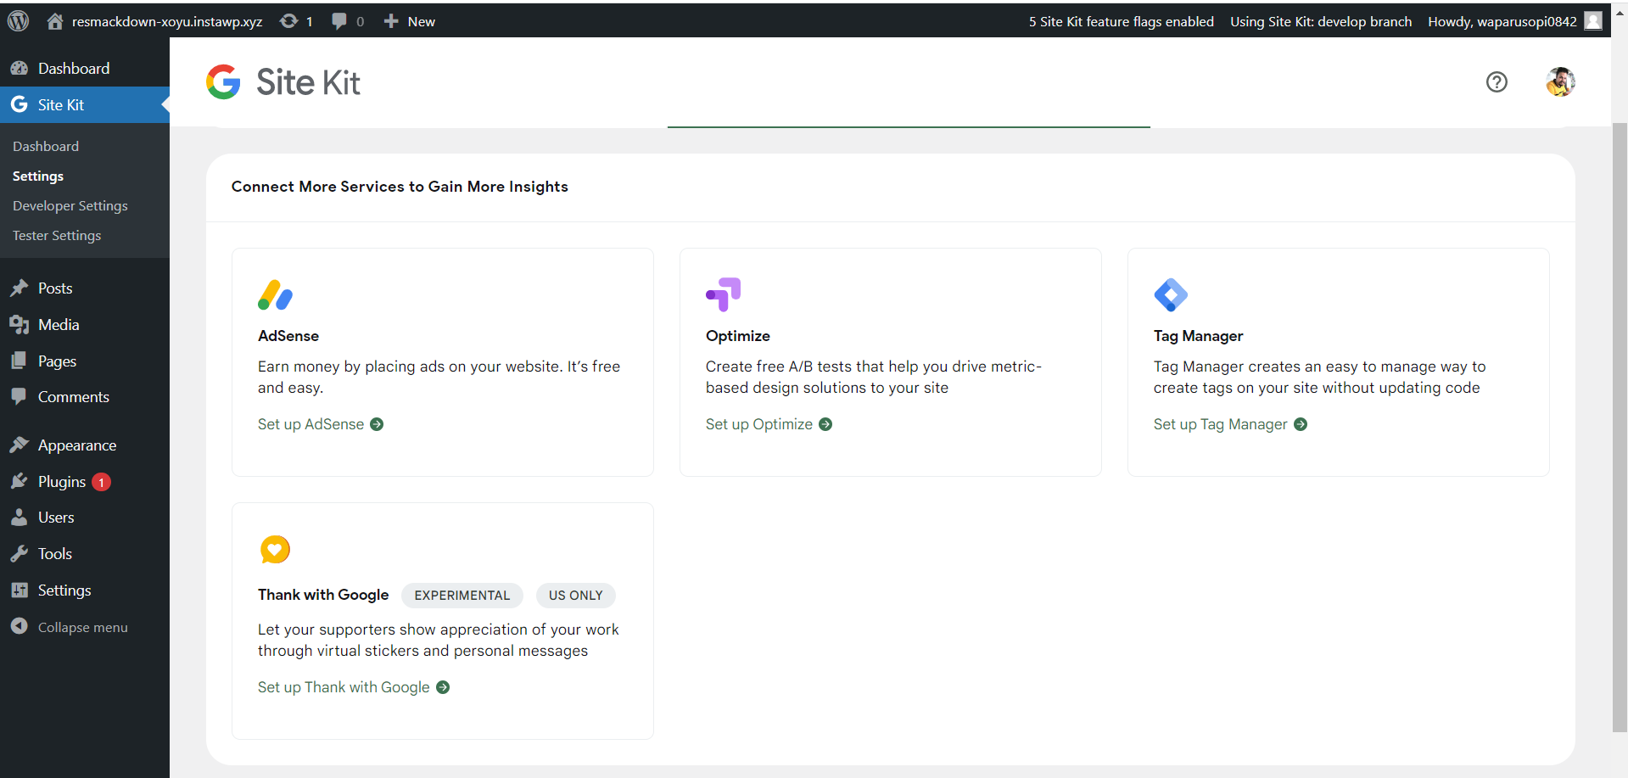
Task: Open the Posts menu in the sidebar
Action: click(54, 288)
